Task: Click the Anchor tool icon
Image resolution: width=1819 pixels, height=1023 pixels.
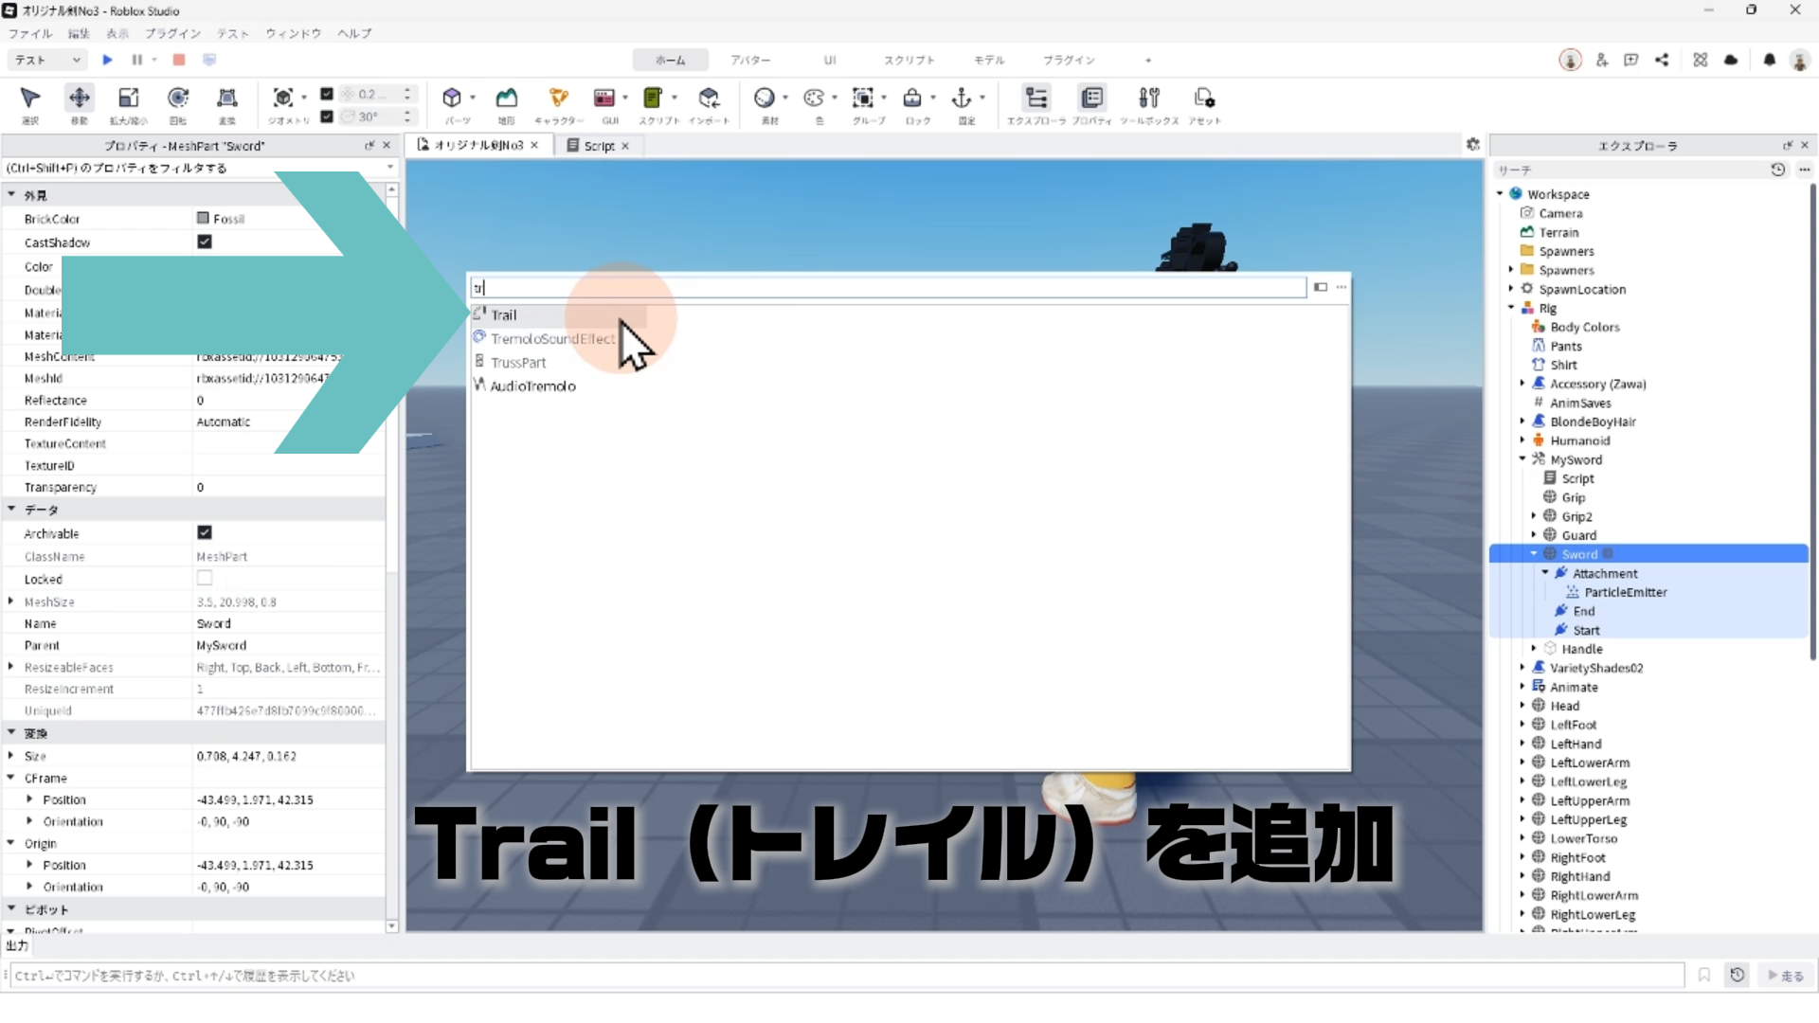Action: point(962,99)
